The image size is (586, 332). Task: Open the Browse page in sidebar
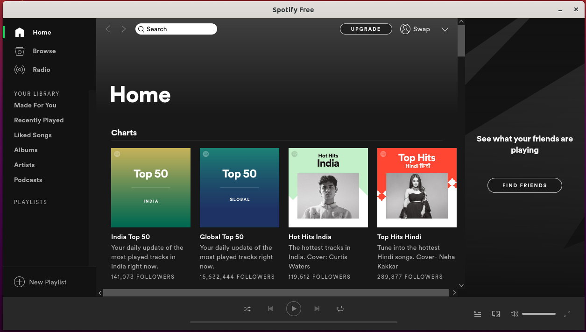point(44,51)
